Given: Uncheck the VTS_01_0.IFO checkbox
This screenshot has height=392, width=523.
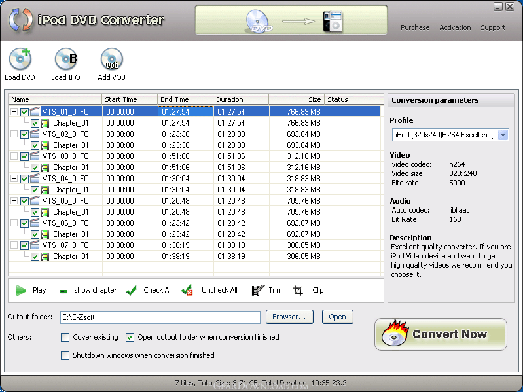Looking at the screenshot, I should coord(24,112).
